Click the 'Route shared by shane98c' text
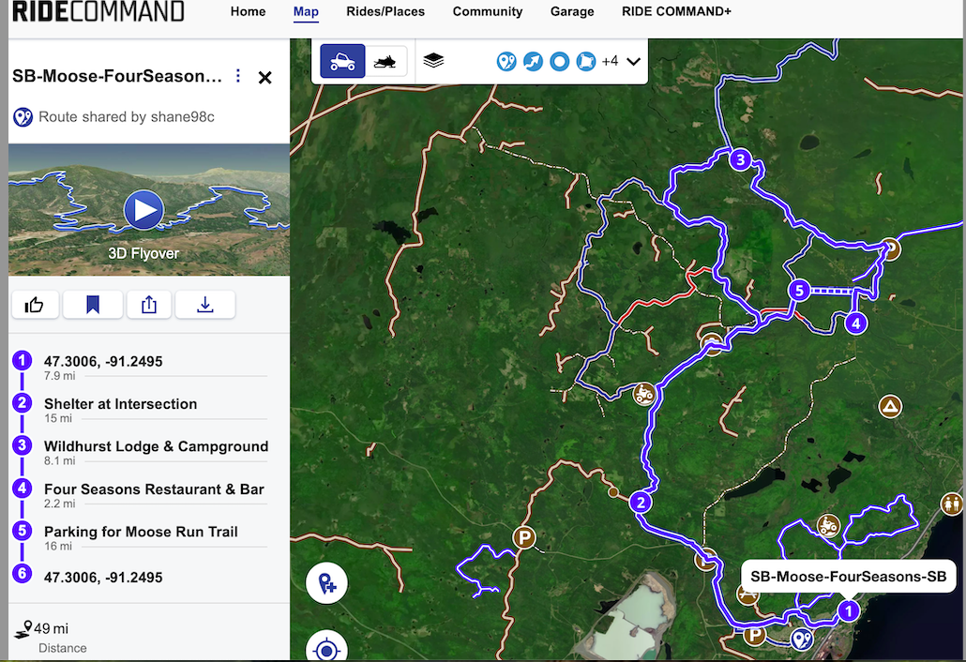 [x=127, y=117]
